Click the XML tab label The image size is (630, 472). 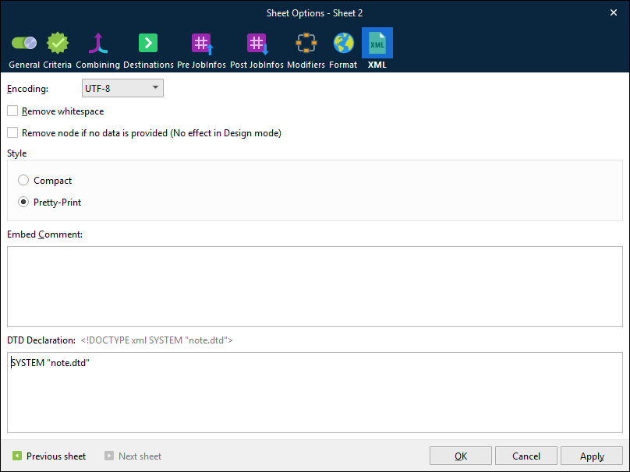click(x=377, y=65)
